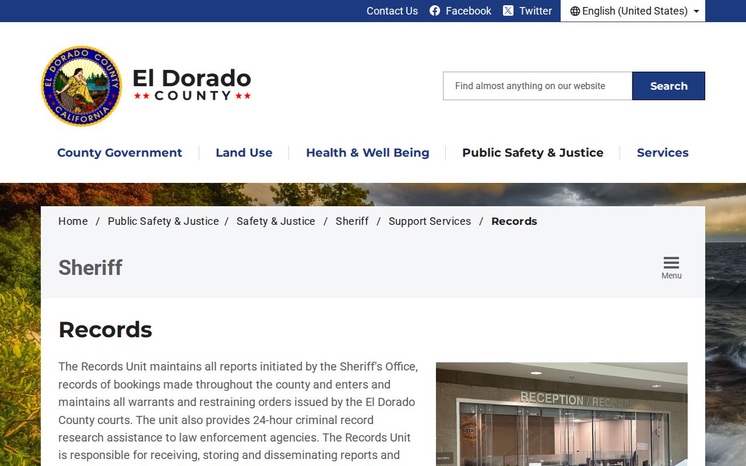
Task: Open the Safety & Justice breadcrumb link
Action: 276,221
